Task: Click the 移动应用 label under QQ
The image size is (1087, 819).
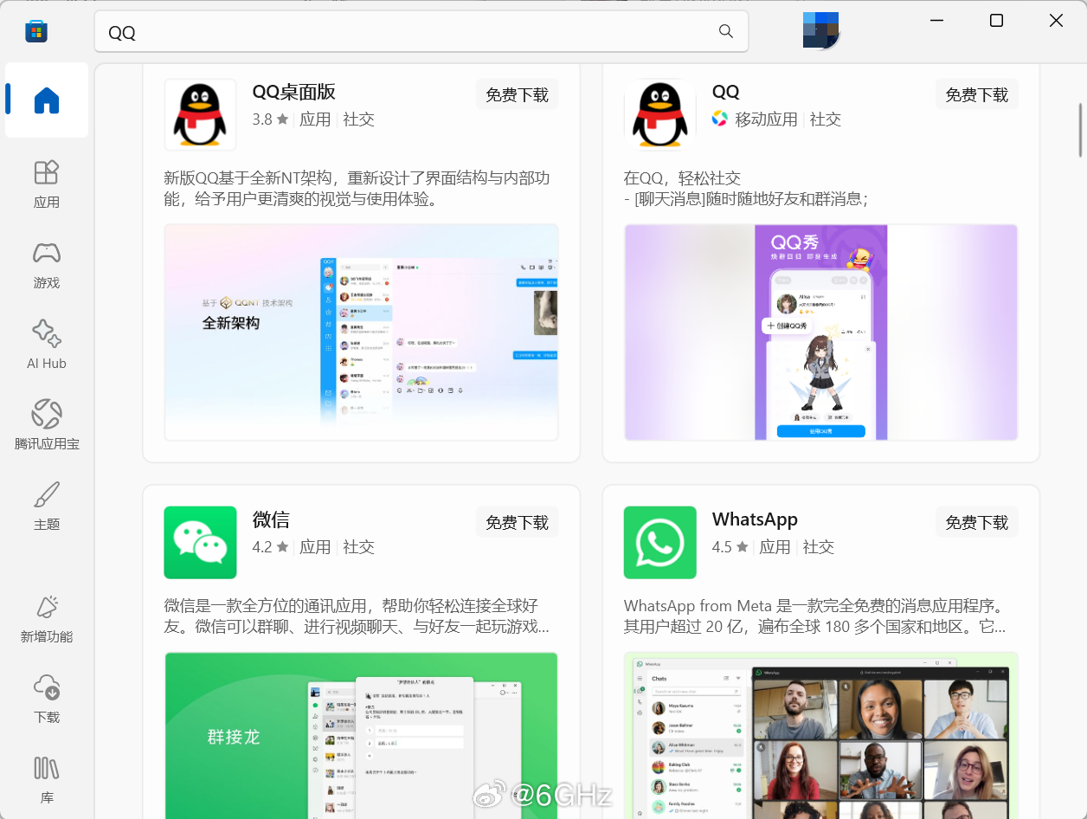Action: click(766, 119)
